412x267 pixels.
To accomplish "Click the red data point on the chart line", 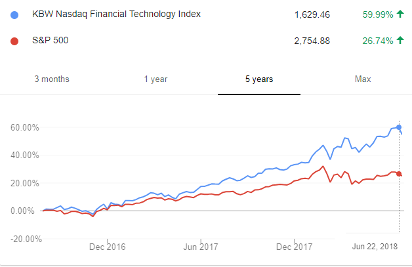I will click(399, 174).
